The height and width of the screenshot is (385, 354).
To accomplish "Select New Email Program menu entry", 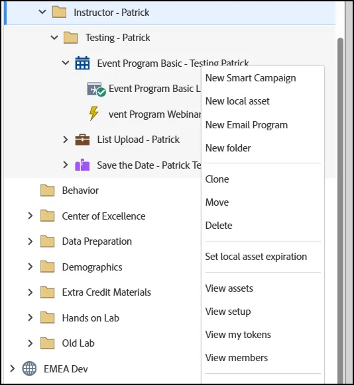I will click(247, 125).
